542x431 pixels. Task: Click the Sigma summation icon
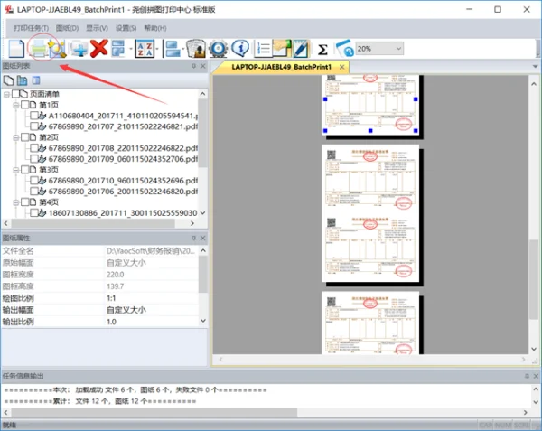[322, 49]
